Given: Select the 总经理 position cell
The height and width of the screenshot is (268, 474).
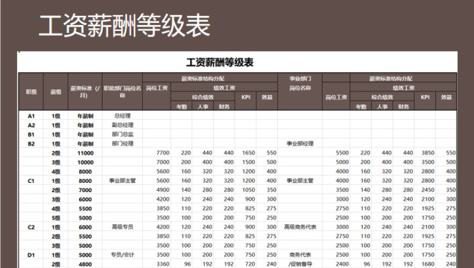Looking at the screenshot, I should [122, 115].
